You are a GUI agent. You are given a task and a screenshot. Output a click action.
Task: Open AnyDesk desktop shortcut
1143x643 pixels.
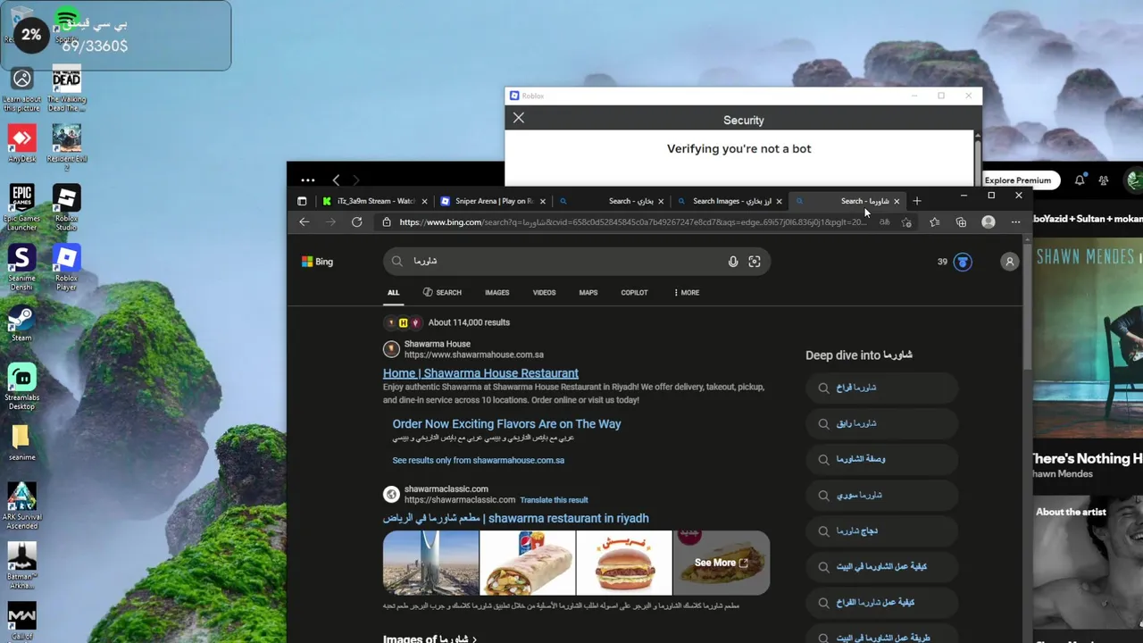(x=22, y=143)
